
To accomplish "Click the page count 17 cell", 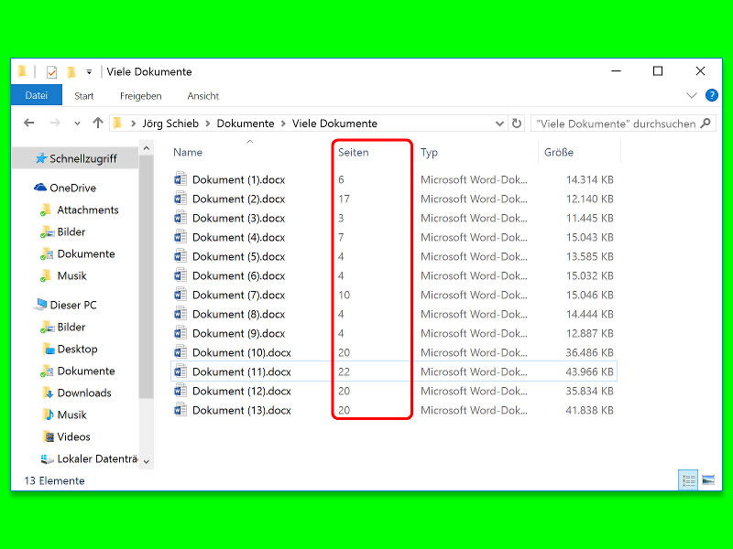I will tap(345, 199).
